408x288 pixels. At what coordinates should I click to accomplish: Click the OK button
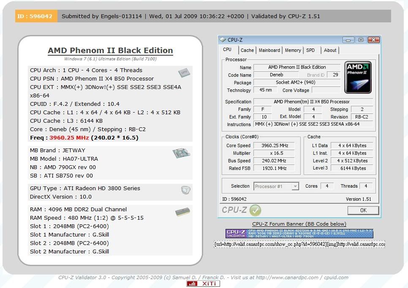pos(363,210)
